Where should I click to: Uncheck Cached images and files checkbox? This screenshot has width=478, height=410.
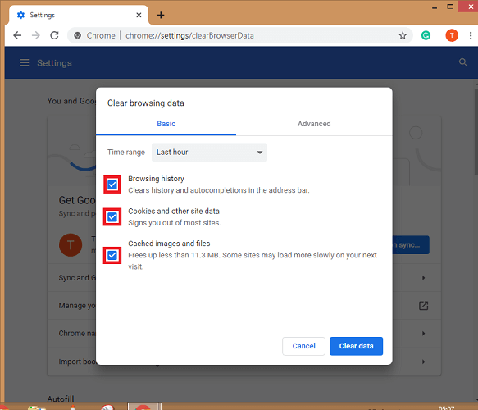click(x=112, y=255)
